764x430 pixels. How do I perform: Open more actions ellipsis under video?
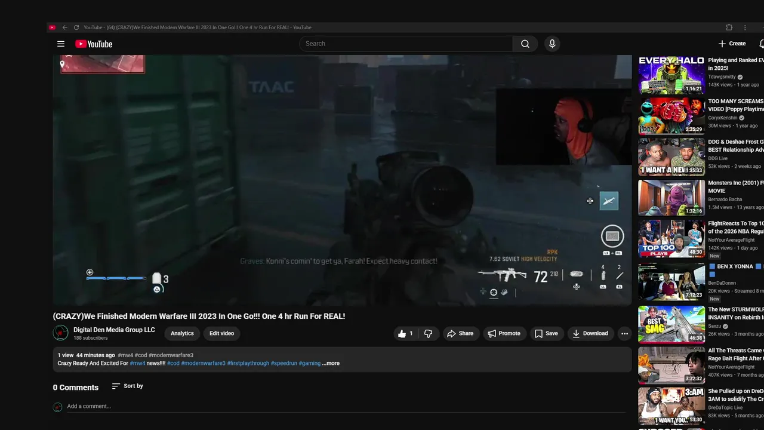624,334
